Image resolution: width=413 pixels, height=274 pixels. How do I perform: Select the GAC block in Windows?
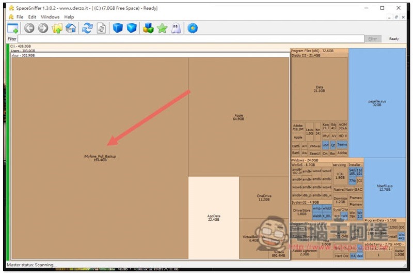click(x=358, y=189)
